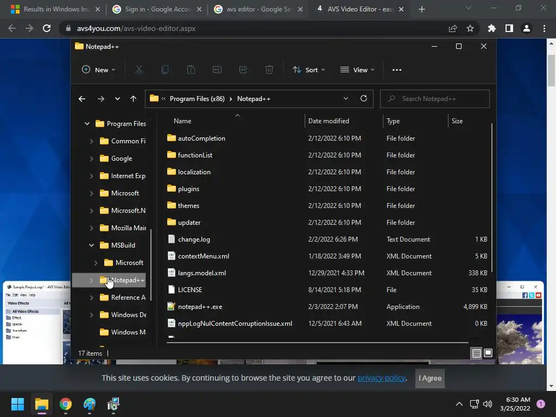Open Windows Start menu
Screen dimensions: 556x417
pos(17,404)
